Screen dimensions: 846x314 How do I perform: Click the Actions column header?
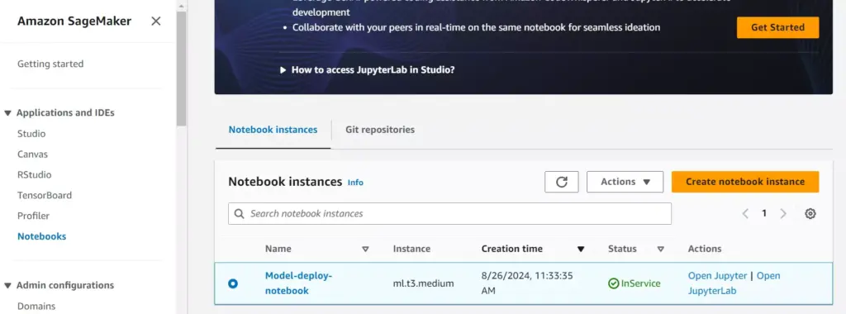[x=704, y=250]
